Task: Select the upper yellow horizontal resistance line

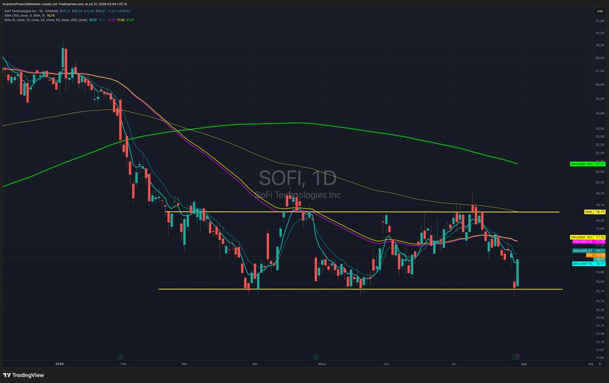Action: pos(362,212)
